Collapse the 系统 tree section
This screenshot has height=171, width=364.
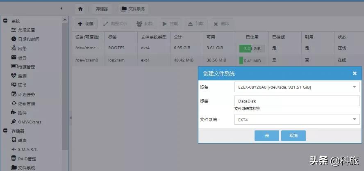coord(5,21)
